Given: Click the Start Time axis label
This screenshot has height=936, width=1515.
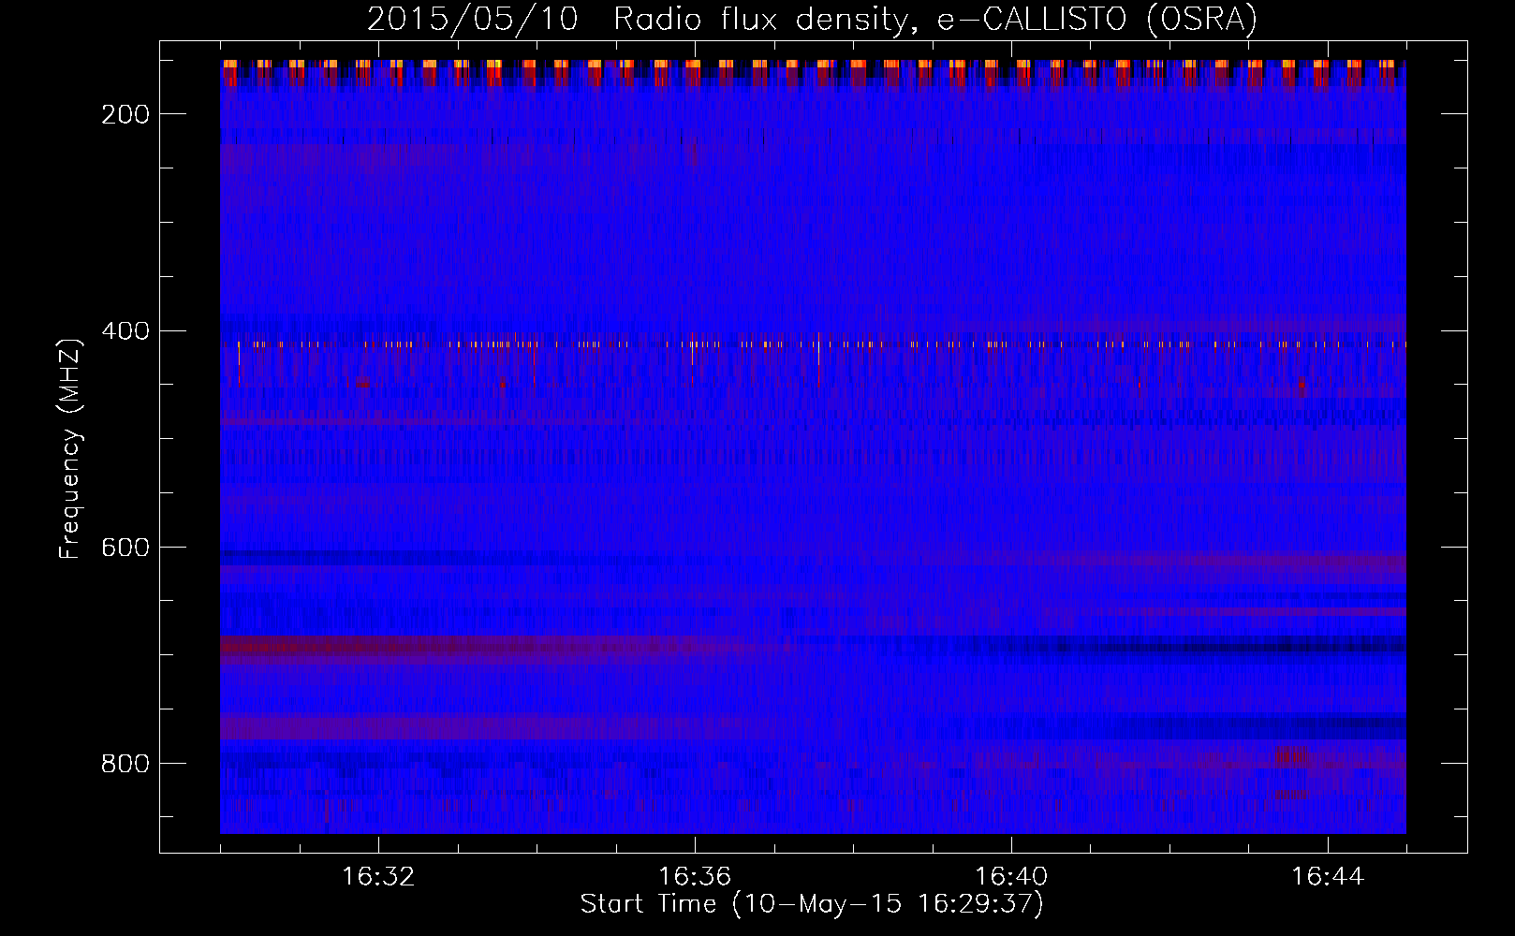Looking at the screenshot, I should point(812,904).
